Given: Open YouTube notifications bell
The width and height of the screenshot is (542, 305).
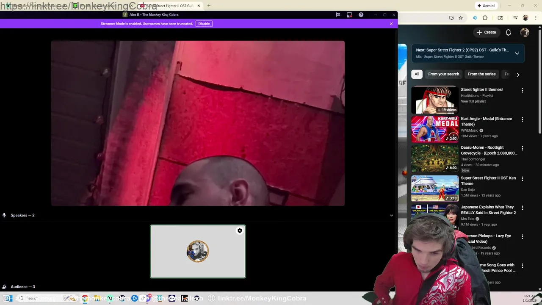Looking at the screenshot, I should 509,33.
